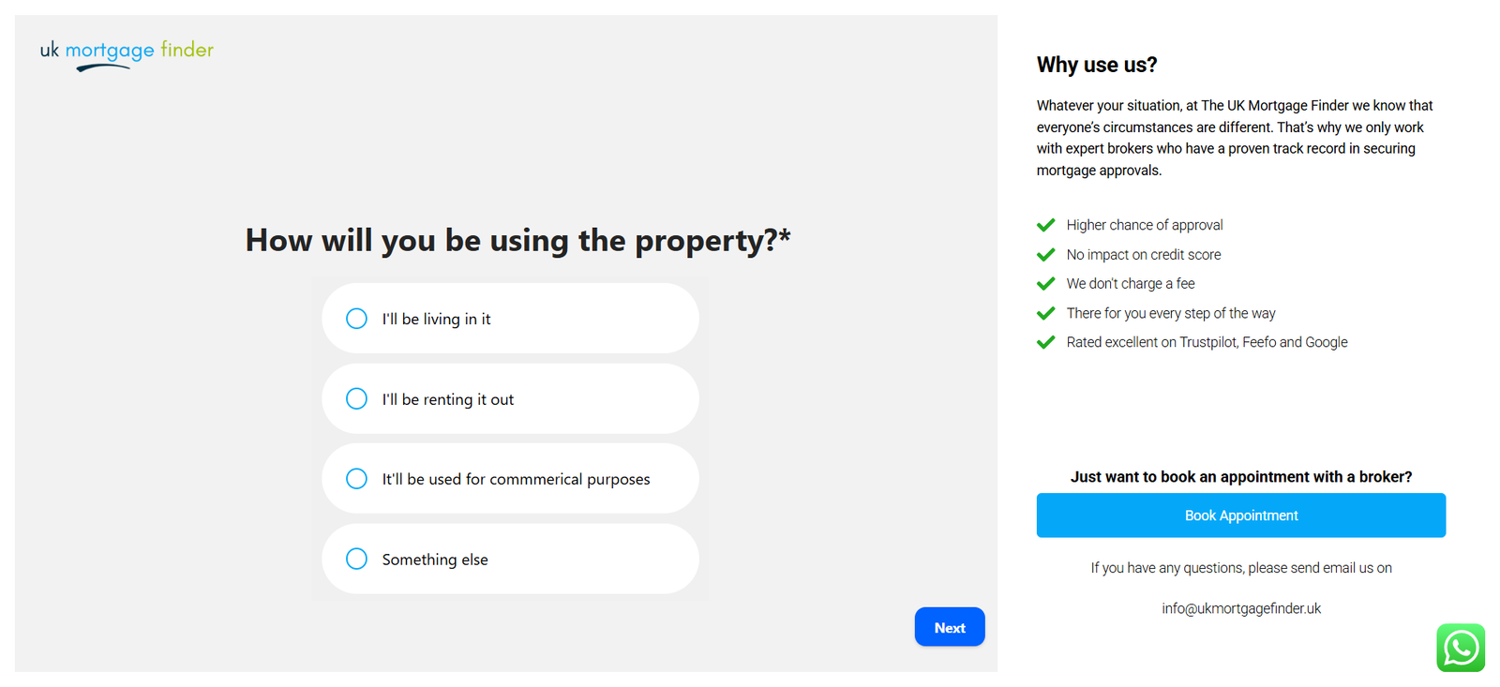The width and height of the screenshot is (1500, 687).
Task: Select the "Something else" radio button
Action: [x=356, y=560]
